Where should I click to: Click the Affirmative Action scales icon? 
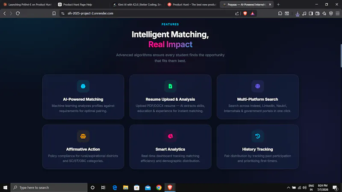tap(83, 136)
